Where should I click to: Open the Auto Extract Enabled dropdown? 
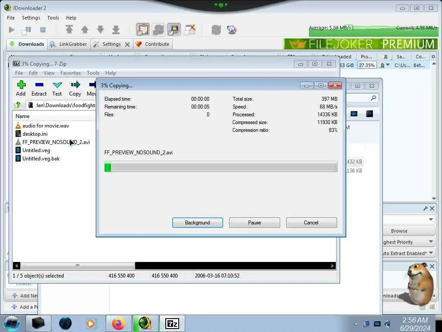[x=408, y=253]
